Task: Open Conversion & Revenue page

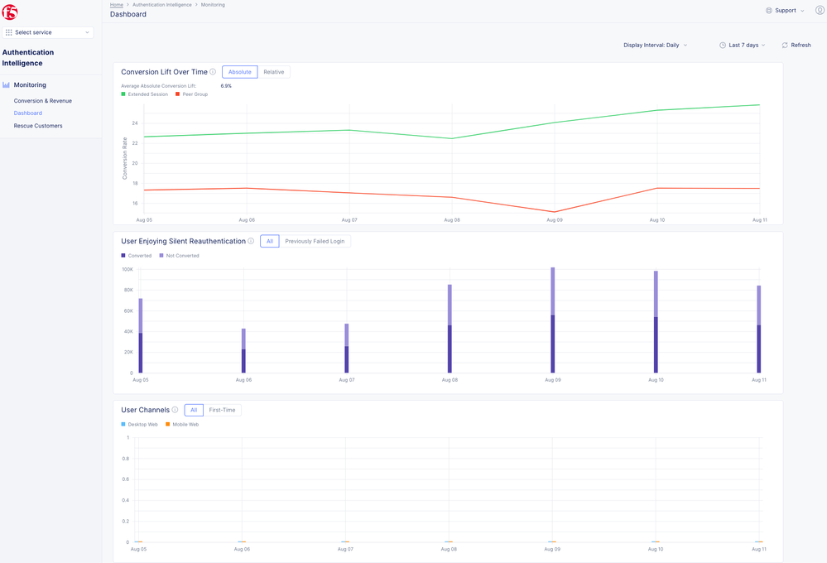Action: coord(43,101)
